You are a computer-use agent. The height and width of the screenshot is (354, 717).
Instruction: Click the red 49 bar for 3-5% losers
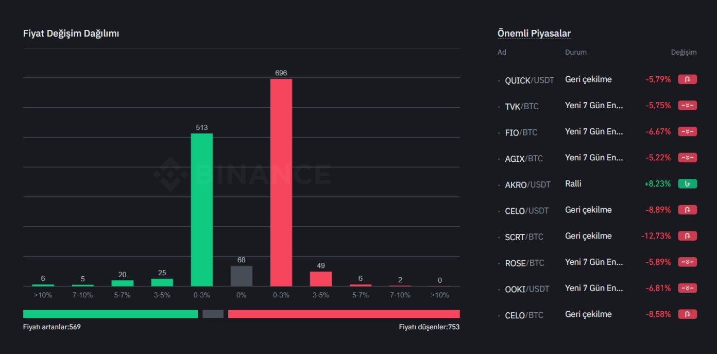click(320, 279)
